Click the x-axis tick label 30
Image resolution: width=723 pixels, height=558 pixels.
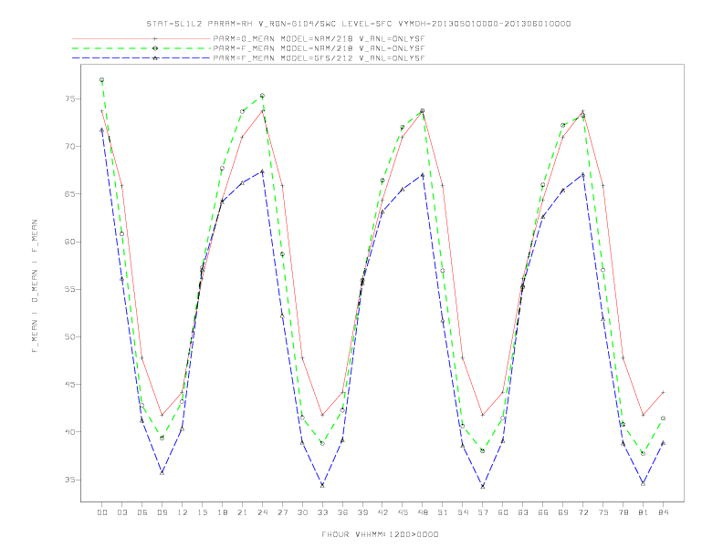[302, 512]
